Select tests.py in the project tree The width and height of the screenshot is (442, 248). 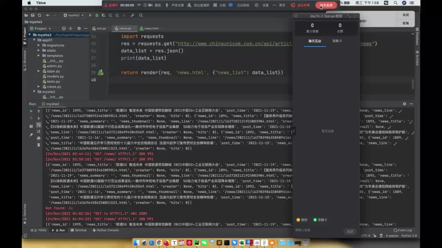(x=54, y=81)
